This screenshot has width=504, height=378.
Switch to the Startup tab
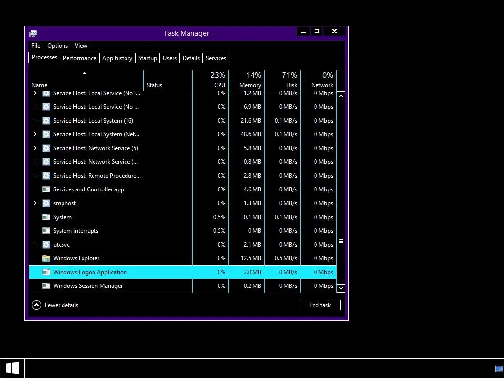pyautogui.click(x=148, y=58)
